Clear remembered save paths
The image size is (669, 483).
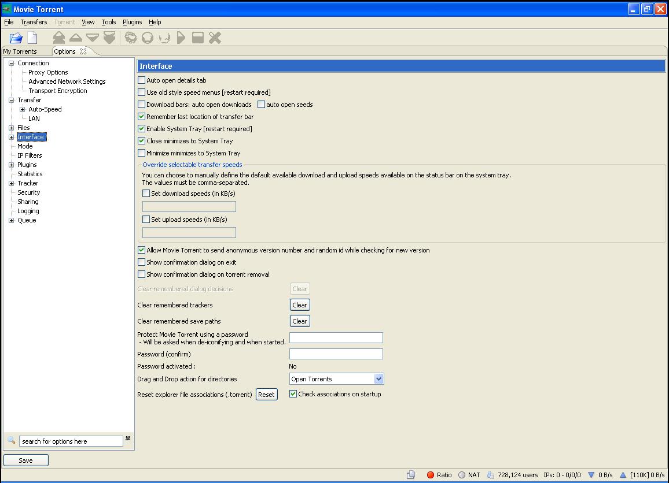300,321
